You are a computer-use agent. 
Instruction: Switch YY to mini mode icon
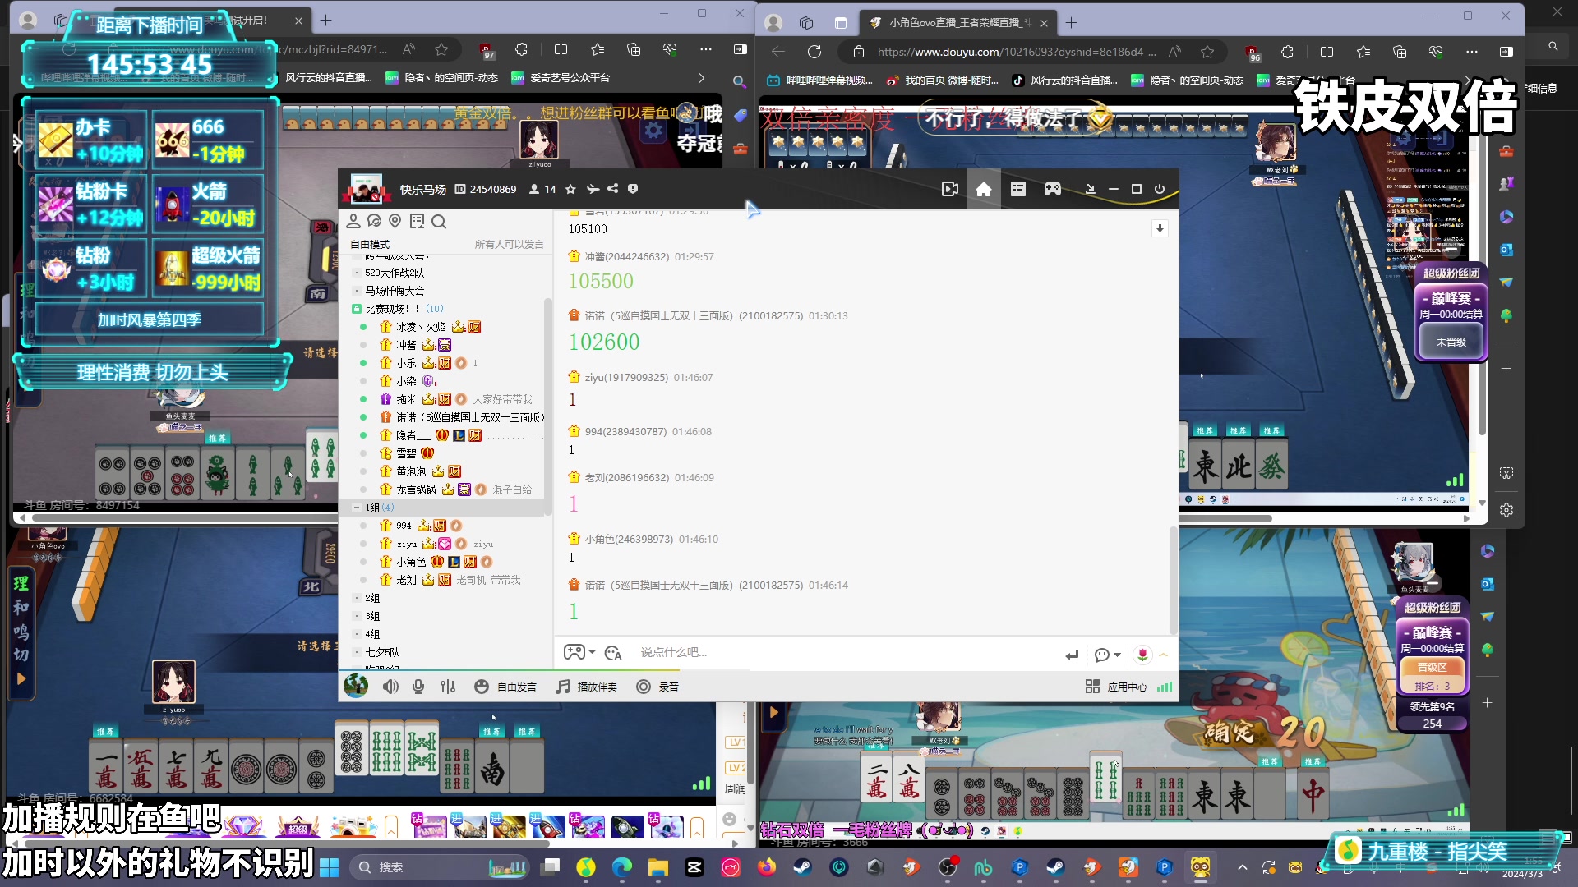point(1091,189)
